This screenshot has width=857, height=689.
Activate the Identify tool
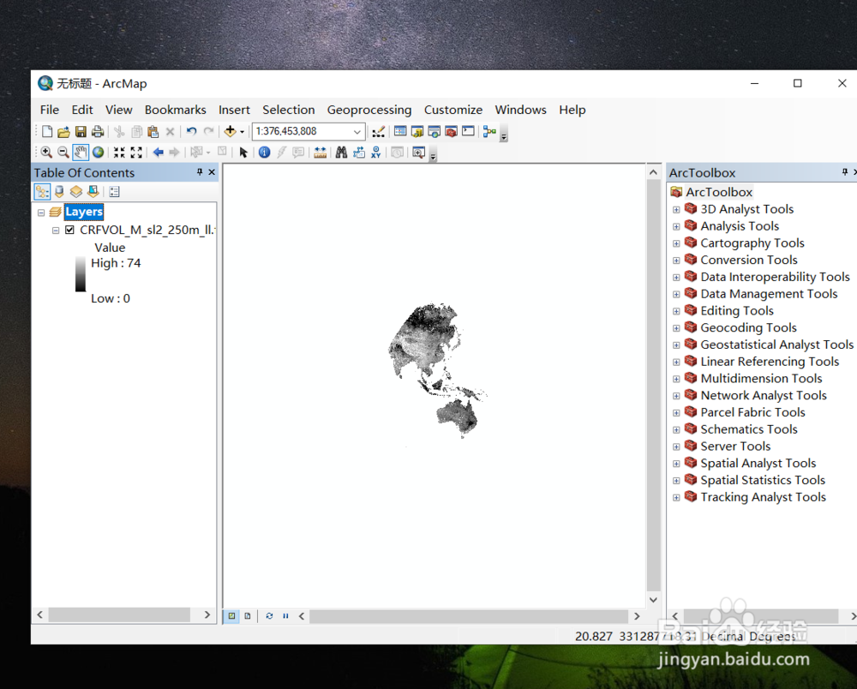265,153
